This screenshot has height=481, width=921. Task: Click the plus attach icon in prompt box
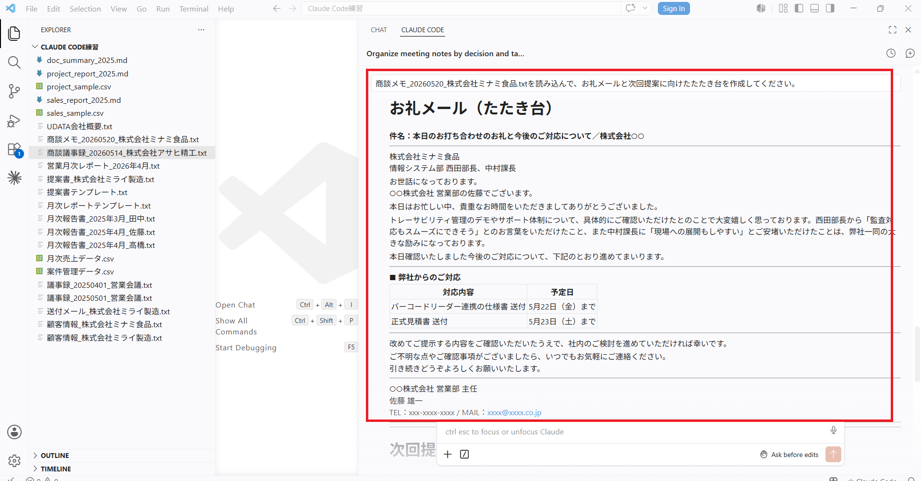448,454
